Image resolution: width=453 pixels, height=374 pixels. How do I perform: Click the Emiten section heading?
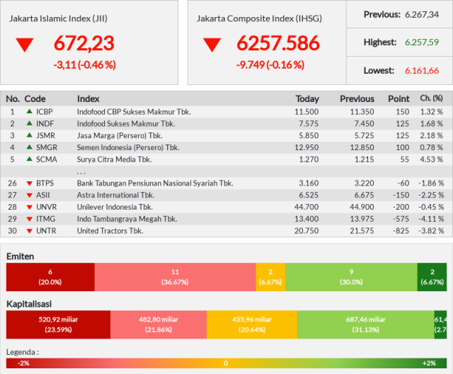click(21, 256)
